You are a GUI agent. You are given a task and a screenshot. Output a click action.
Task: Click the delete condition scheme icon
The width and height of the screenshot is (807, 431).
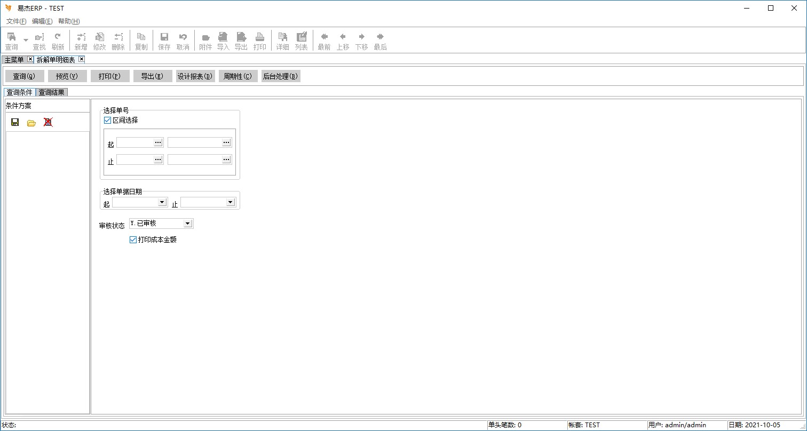tap(48, 122)
